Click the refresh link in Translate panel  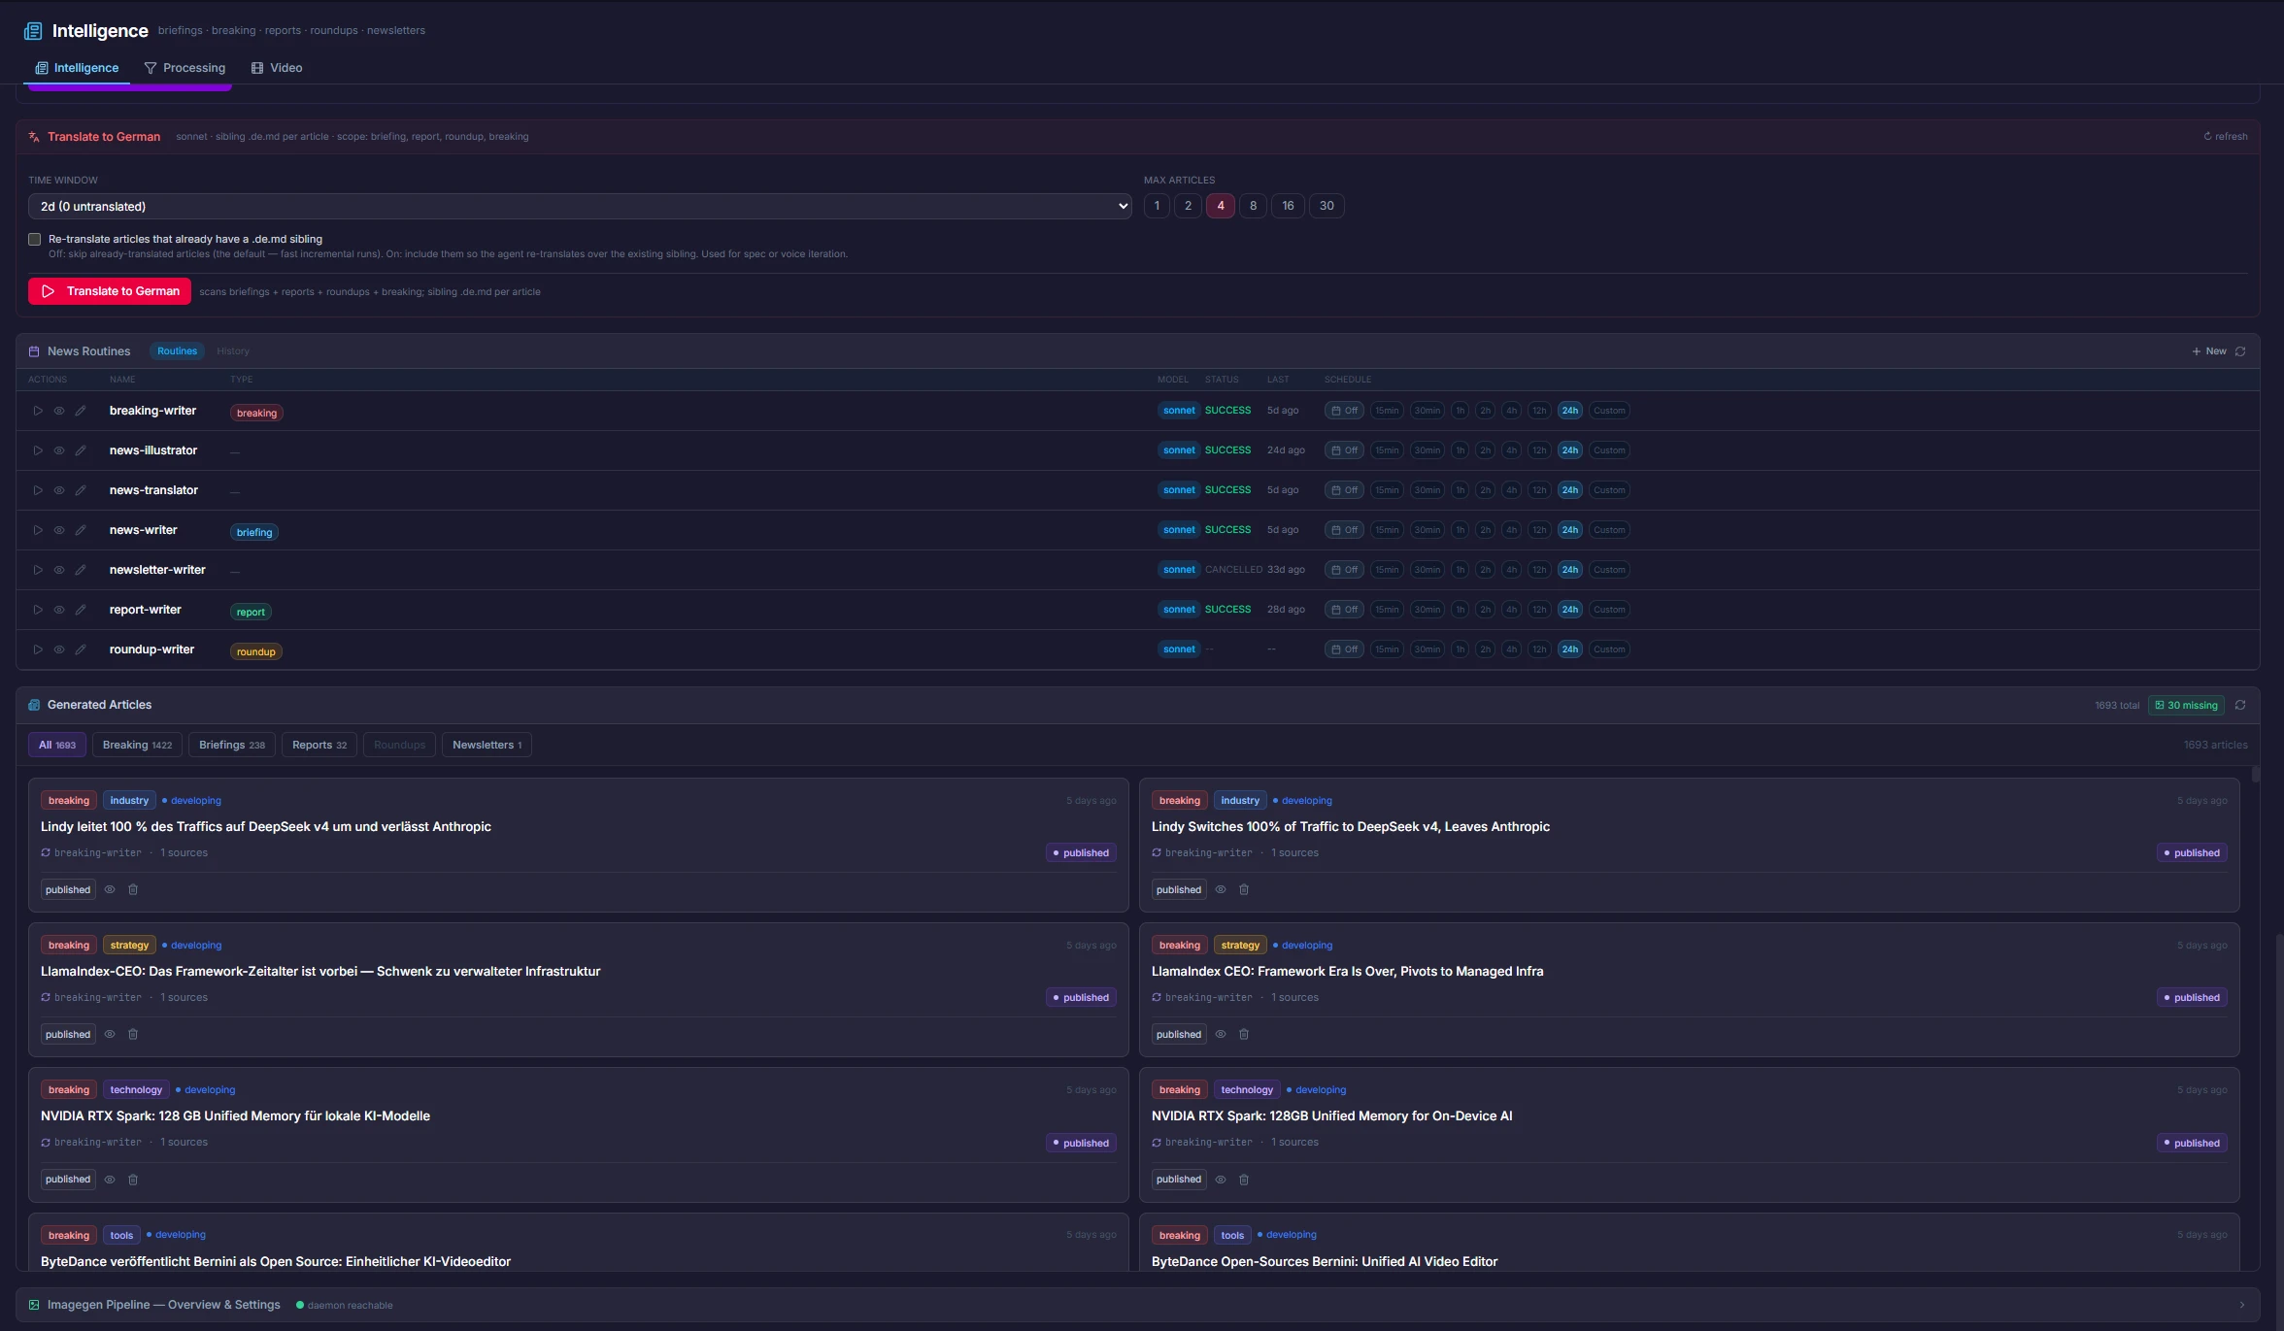2226,137
